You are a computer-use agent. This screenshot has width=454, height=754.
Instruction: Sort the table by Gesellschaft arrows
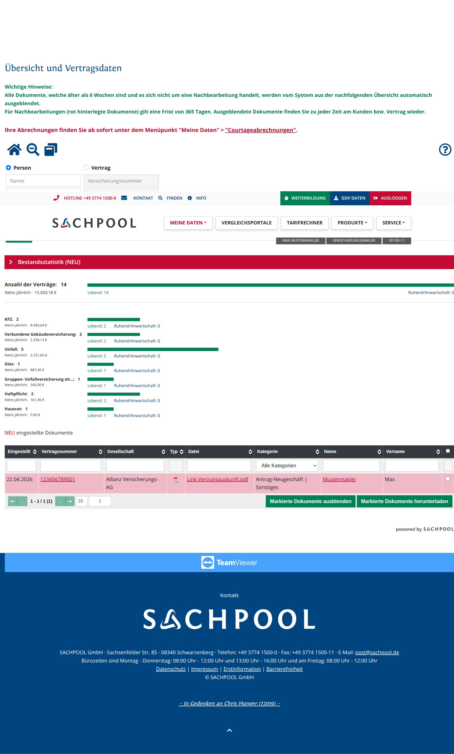163,452
